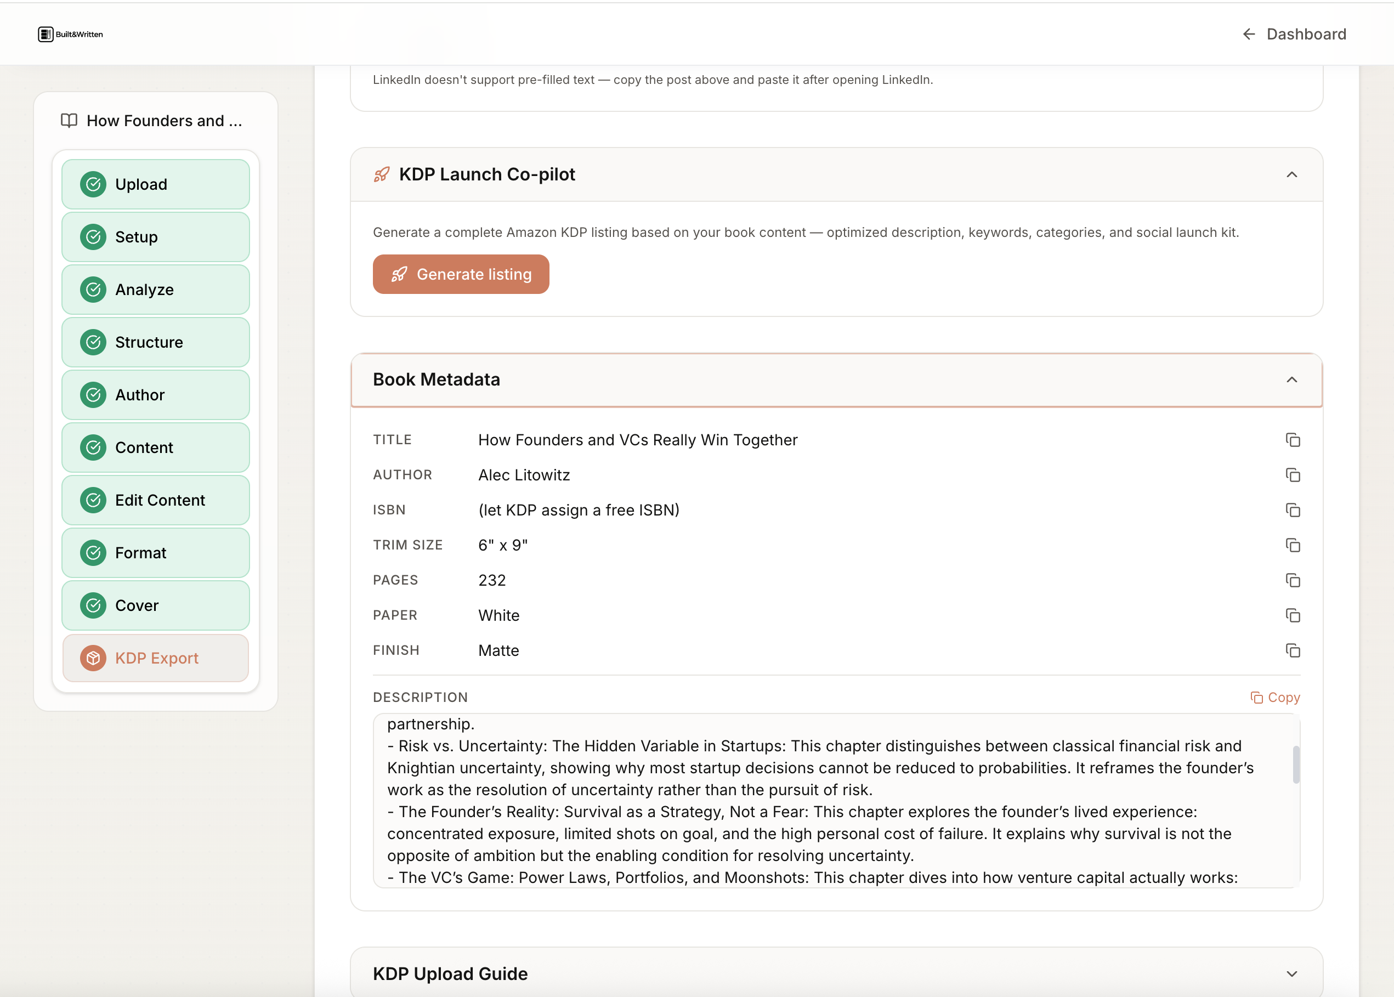Open the Format step
This screenshot has width=1394, height=997.
[156, 553]
